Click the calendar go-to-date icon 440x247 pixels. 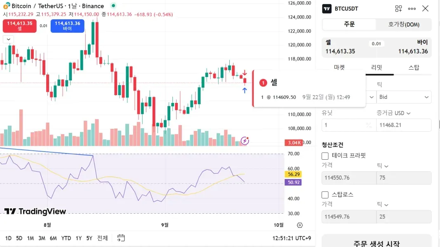tap(121, 238)
